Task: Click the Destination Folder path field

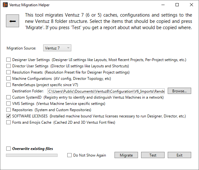Action: pyautogui.click(x=106, y=91)
